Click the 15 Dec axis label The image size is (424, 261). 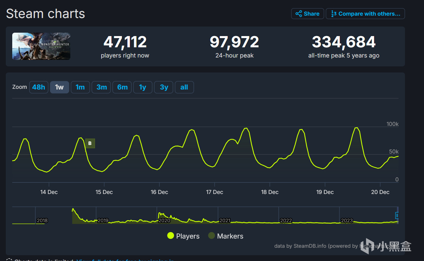click(104, 192)
